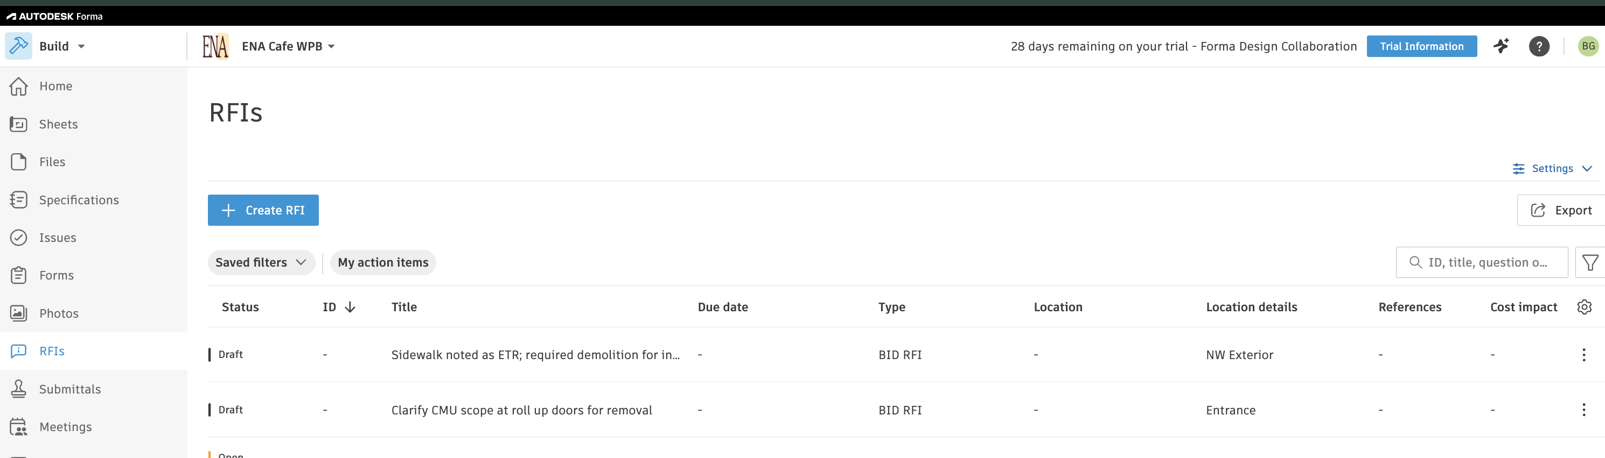Click the RFI search input field
The width and height of the screenshot is (1605, 458).
[1481, 263]
